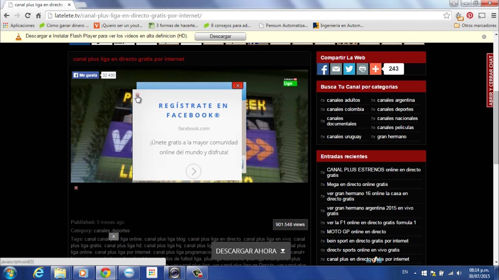Open the volume icon in system tray
Image resolution: width=499 pixels, height=280 pixels.
(x=459, y=273)
